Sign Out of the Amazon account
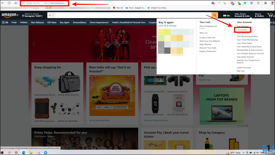Screen dimensions: 275x155 (241, 71)
